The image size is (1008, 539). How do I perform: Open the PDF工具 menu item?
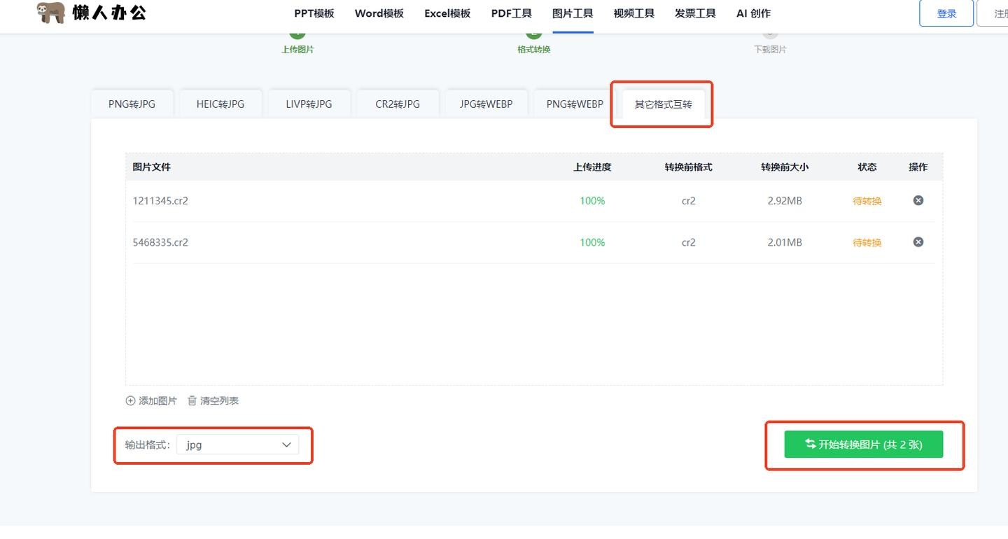pyautogui.click(x=511, y=13)
